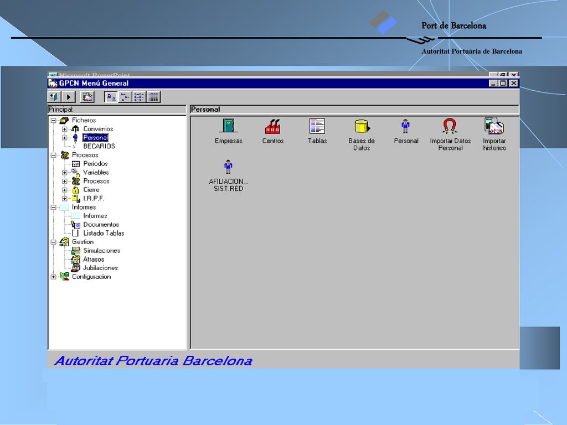Viewport: 567px width, 425px height.
Task: Click the GPCN picture toolbar icon
Action: (x=87, y=97)
